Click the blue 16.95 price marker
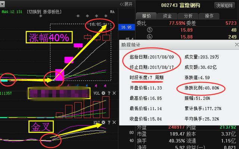The image size is (239, 149). [x=126, y=27]
